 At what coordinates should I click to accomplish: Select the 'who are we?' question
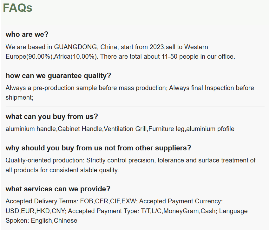[x=27, y=34]
